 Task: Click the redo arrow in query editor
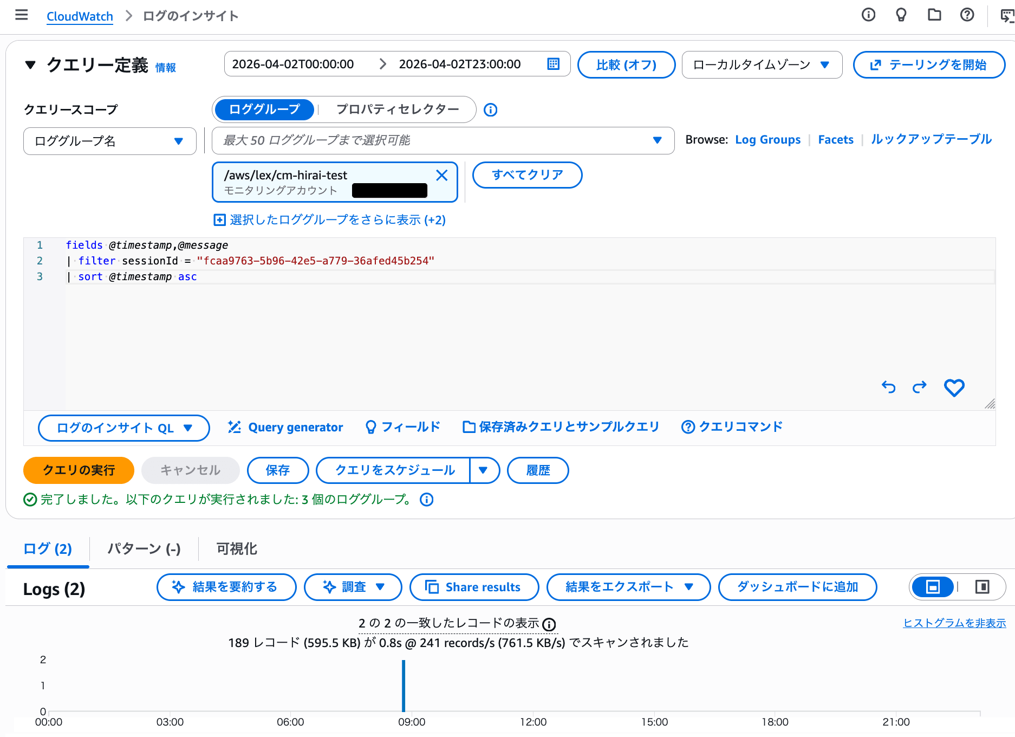(920, 387)
